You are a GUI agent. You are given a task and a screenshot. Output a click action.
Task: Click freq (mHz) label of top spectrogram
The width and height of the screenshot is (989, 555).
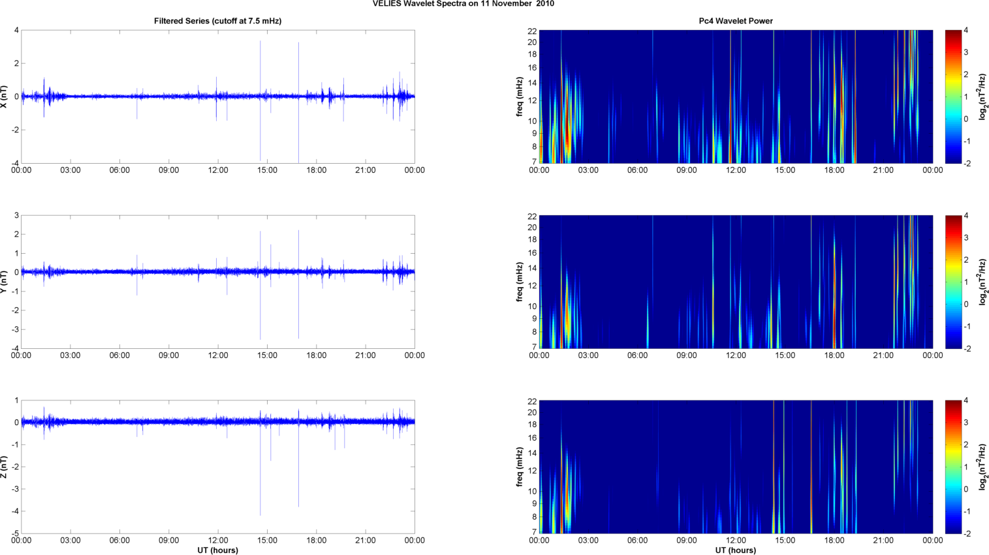point(520,97)
